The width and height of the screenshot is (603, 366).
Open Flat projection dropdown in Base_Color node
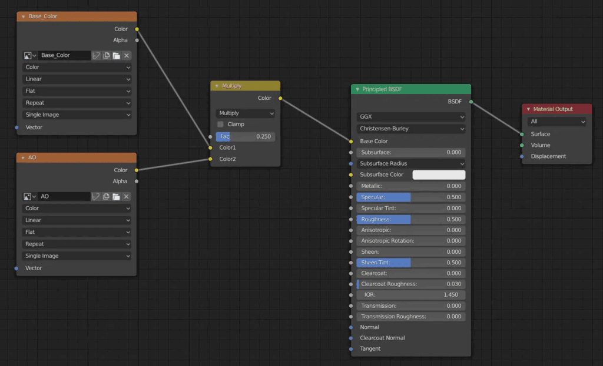click(x=77, y=91)
